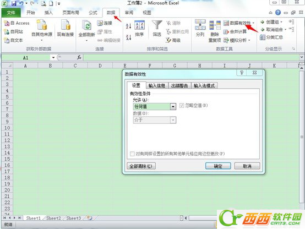Open the Data (数据) dropdown showing 介于
The image size is (305, 229).
[x=173, y=120]
